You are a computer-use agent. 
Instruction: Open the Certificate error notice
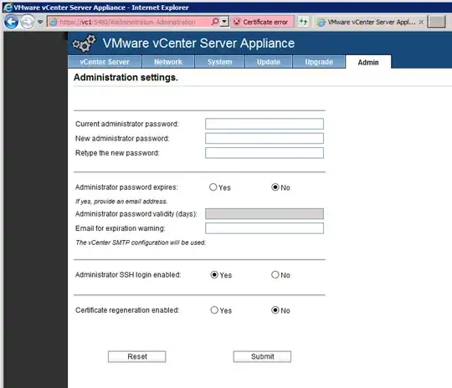262,22
